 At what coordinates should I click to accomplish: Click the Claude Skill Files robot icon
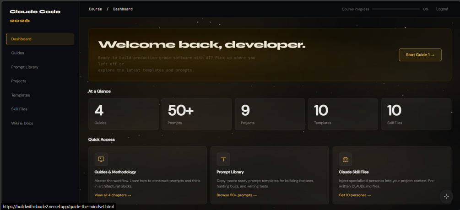[345, 159]
